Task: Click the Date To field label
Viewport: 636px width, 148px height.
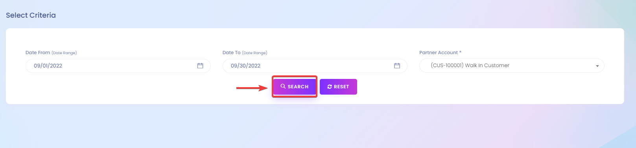Action: [232, 53]
